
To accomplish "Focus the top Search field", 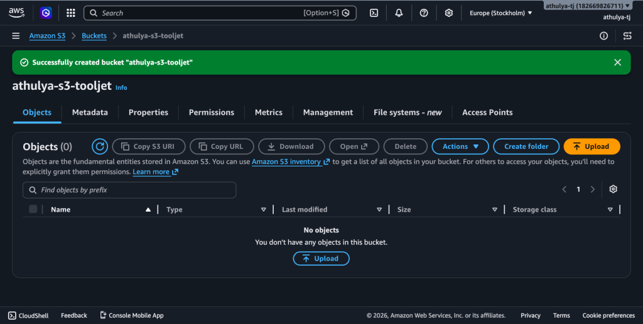I will click(220, 13).
